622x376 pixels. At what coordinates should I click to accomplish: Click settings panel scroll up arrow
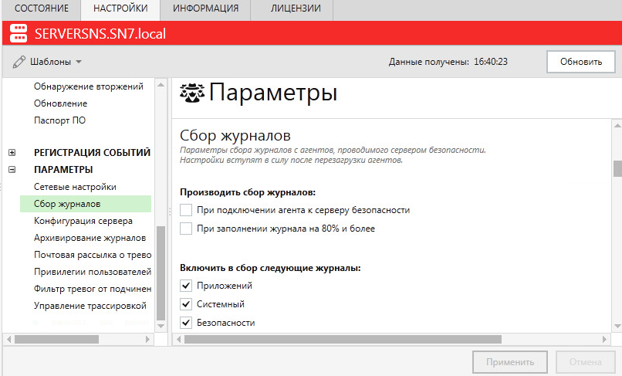point(617,126)
